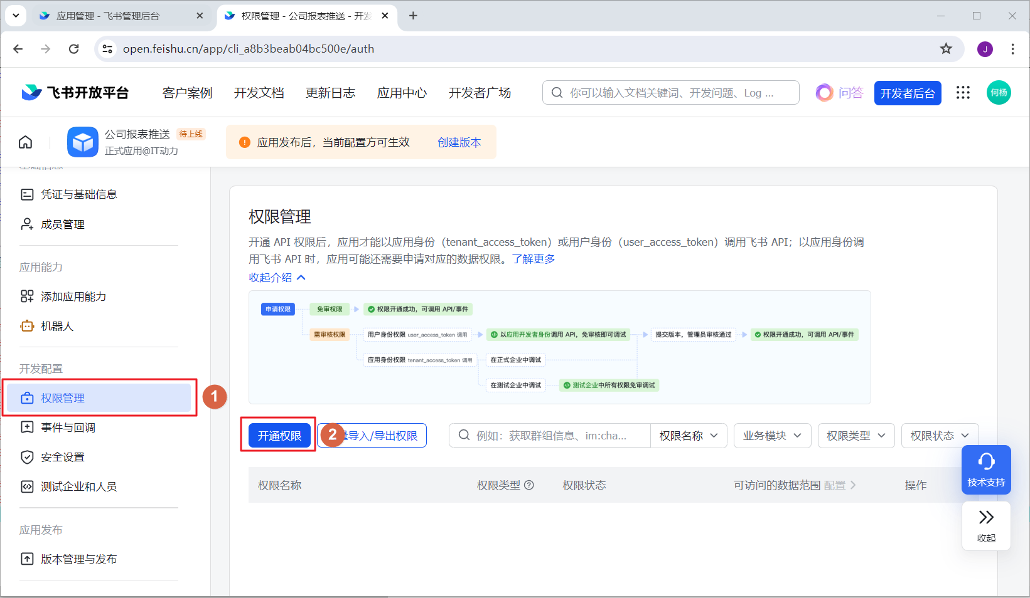Collapse the intro via 收起介绍
The height and width of the screenshot is (598, 1030).
tap(277, 278)
